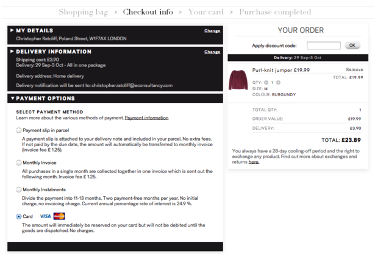This screenshot has width=375, height=254.
Task: Expand the My Details section
Action: [x=34, y=30]
